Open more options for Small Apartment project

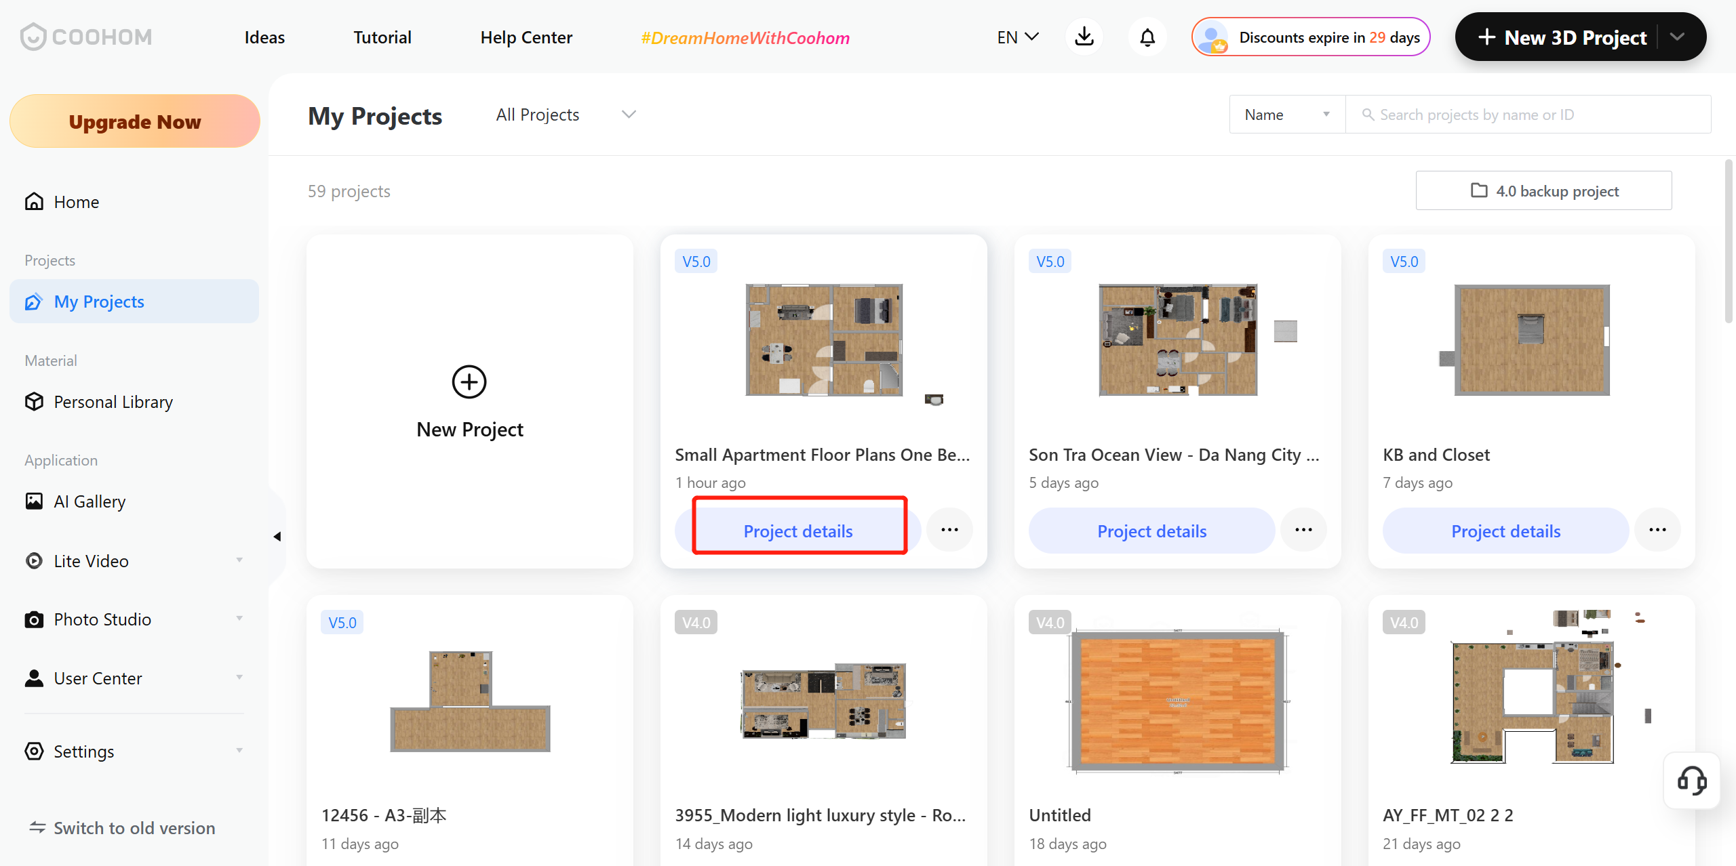point(949,530)
